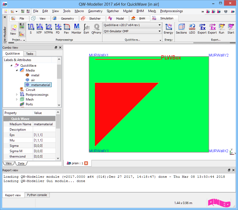Open the NTFFA postprocessing tool
Screen dimensions: 238x210
click(49, 29)
